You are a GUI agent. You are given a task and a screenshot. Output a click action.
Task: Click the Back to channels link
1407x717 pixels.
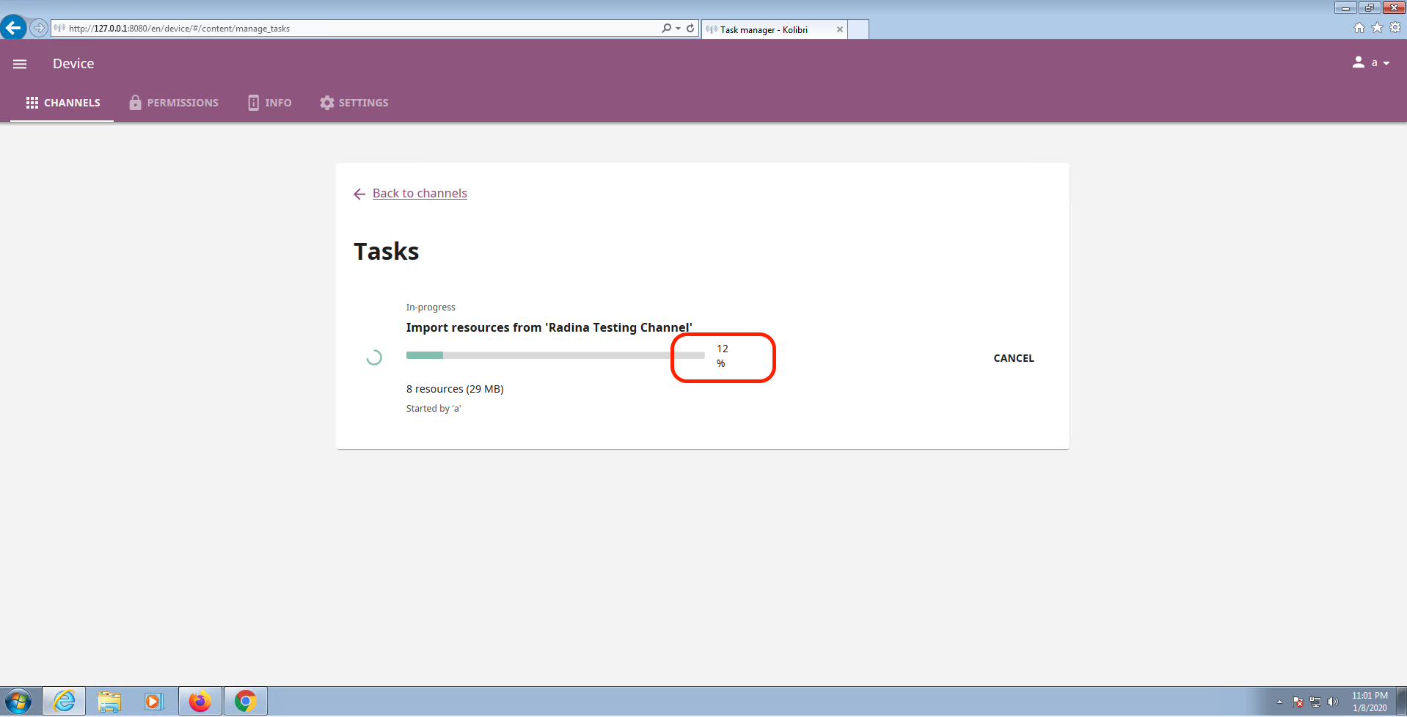420,193
